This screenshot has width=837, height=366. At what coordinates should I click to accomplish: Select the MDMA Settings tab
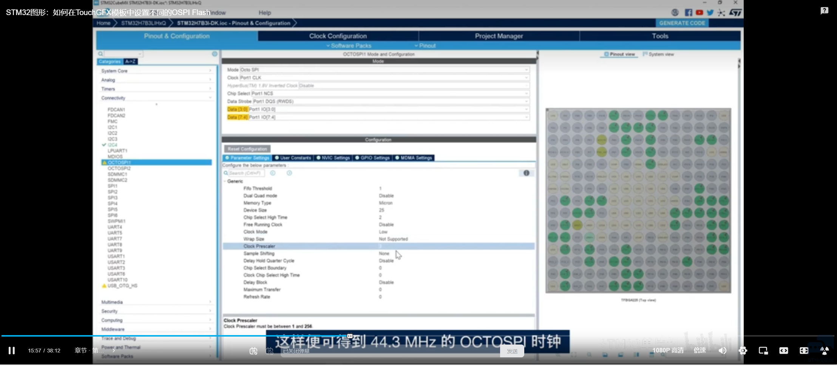click(414, 158)
